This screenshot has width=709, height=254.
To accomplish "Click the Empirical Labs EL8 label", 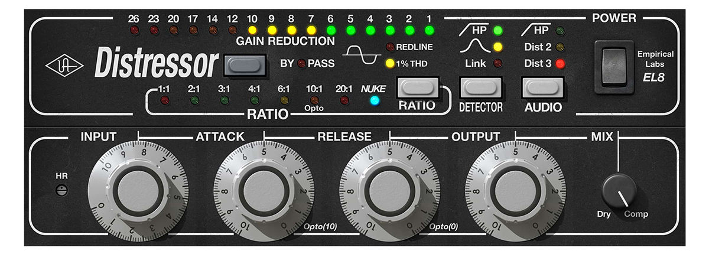I will point(655,65).
